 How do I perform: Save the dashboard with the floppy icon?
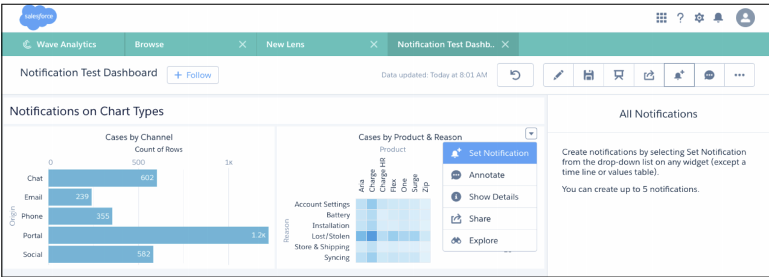point(589,75)
